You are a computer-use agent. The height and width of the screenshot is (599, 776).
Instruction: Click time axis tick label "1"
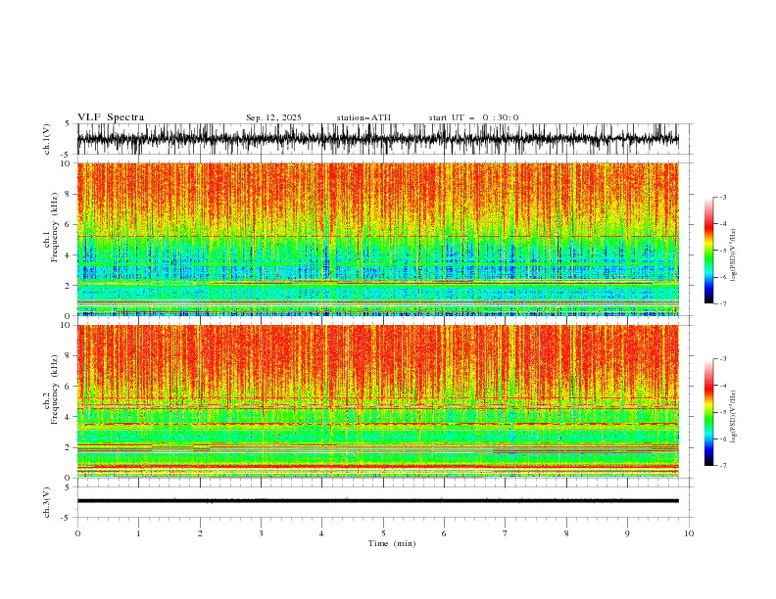138,533
